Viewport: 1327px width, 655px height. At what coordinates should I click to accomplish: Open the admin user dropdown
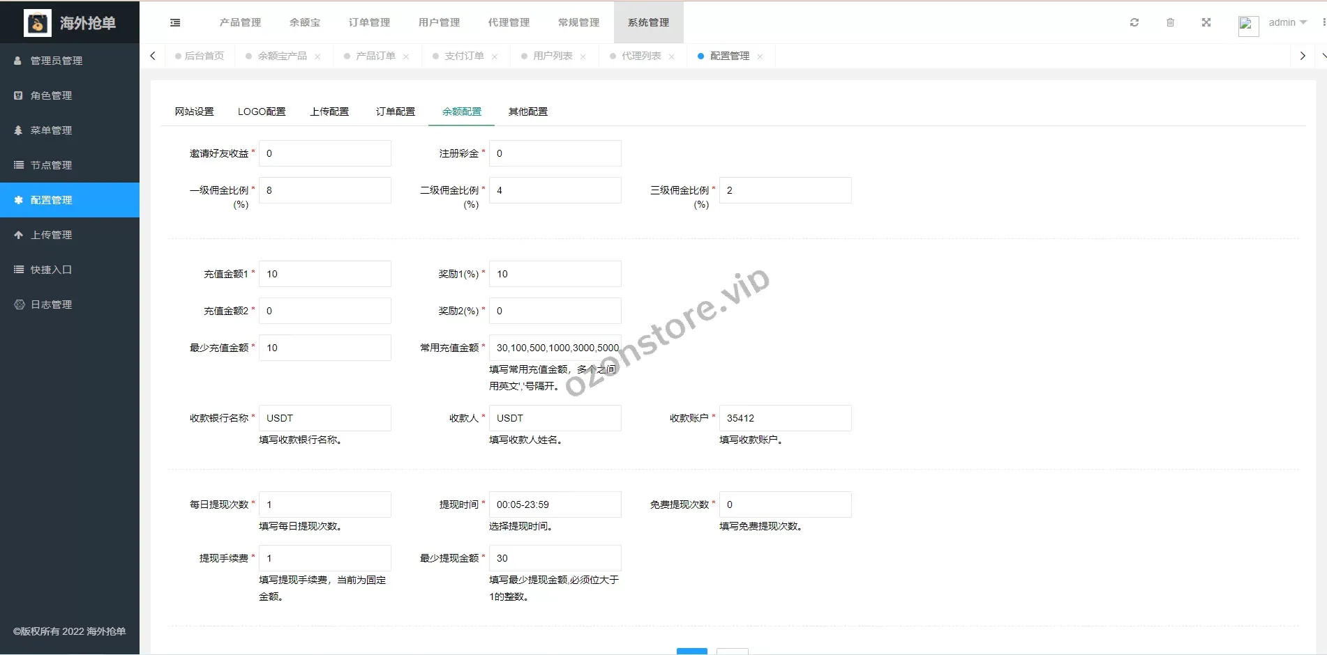click(x=1286, y=22)
